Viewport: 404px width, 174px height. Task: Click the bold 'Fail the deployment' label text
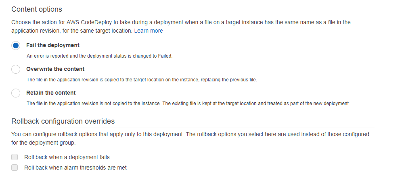click(x=53, y=45)
